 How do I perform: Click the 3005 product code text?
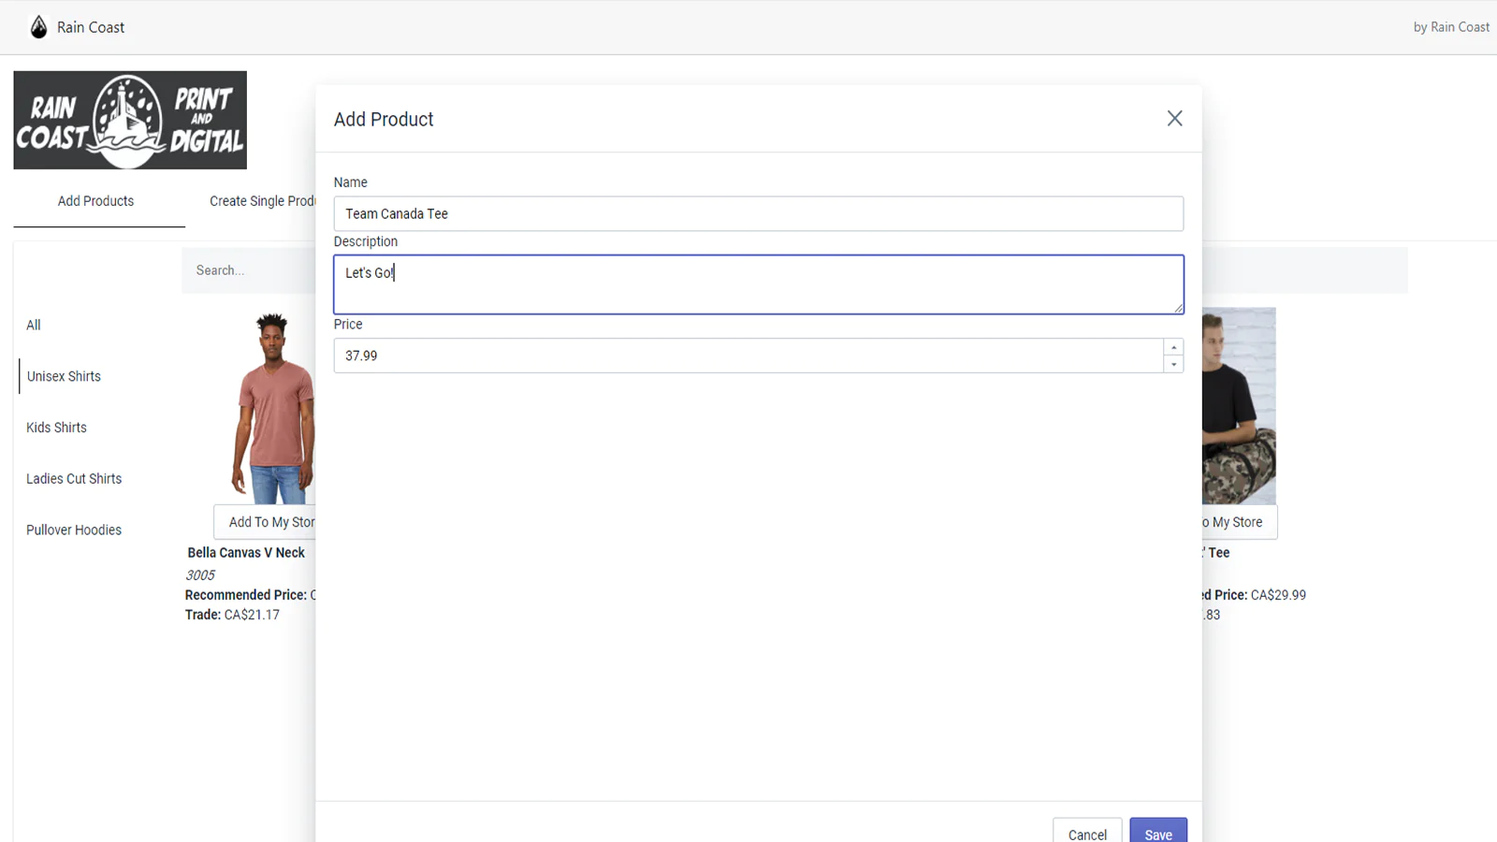coord(200,575)
